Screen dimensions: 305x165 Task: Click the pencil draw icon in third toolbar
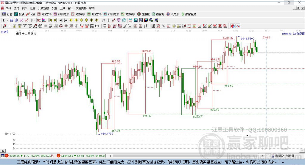(4, 26)
